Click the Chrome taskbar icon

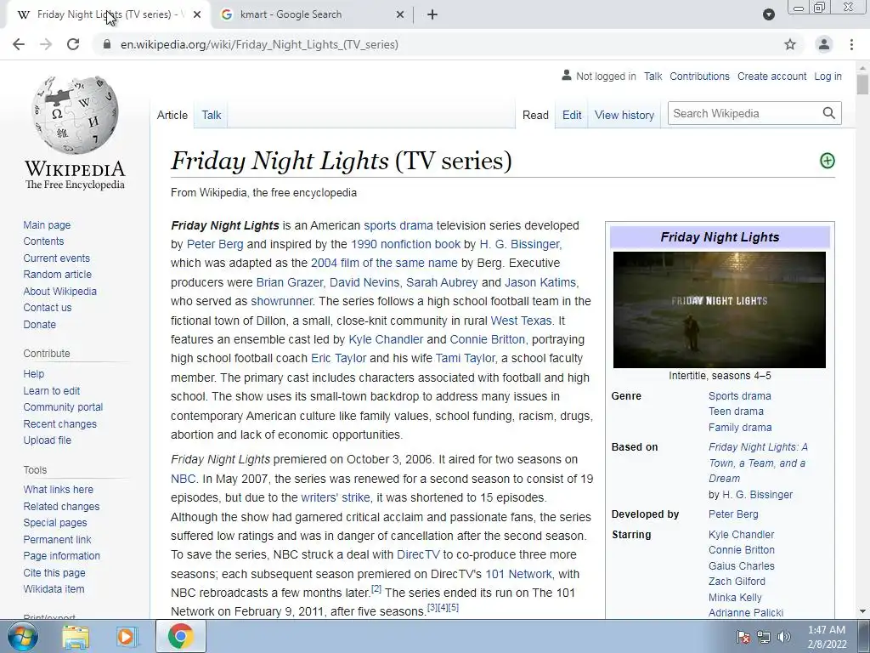(181, 636)
